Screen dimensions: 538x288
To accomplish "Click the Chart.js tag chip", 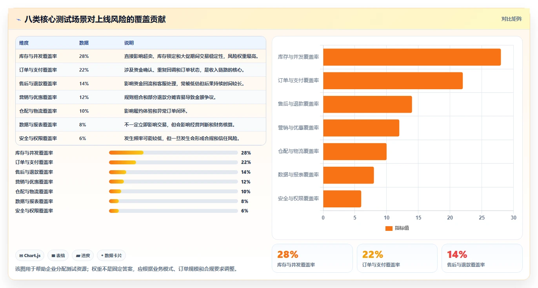I will (x=30, y=256).
